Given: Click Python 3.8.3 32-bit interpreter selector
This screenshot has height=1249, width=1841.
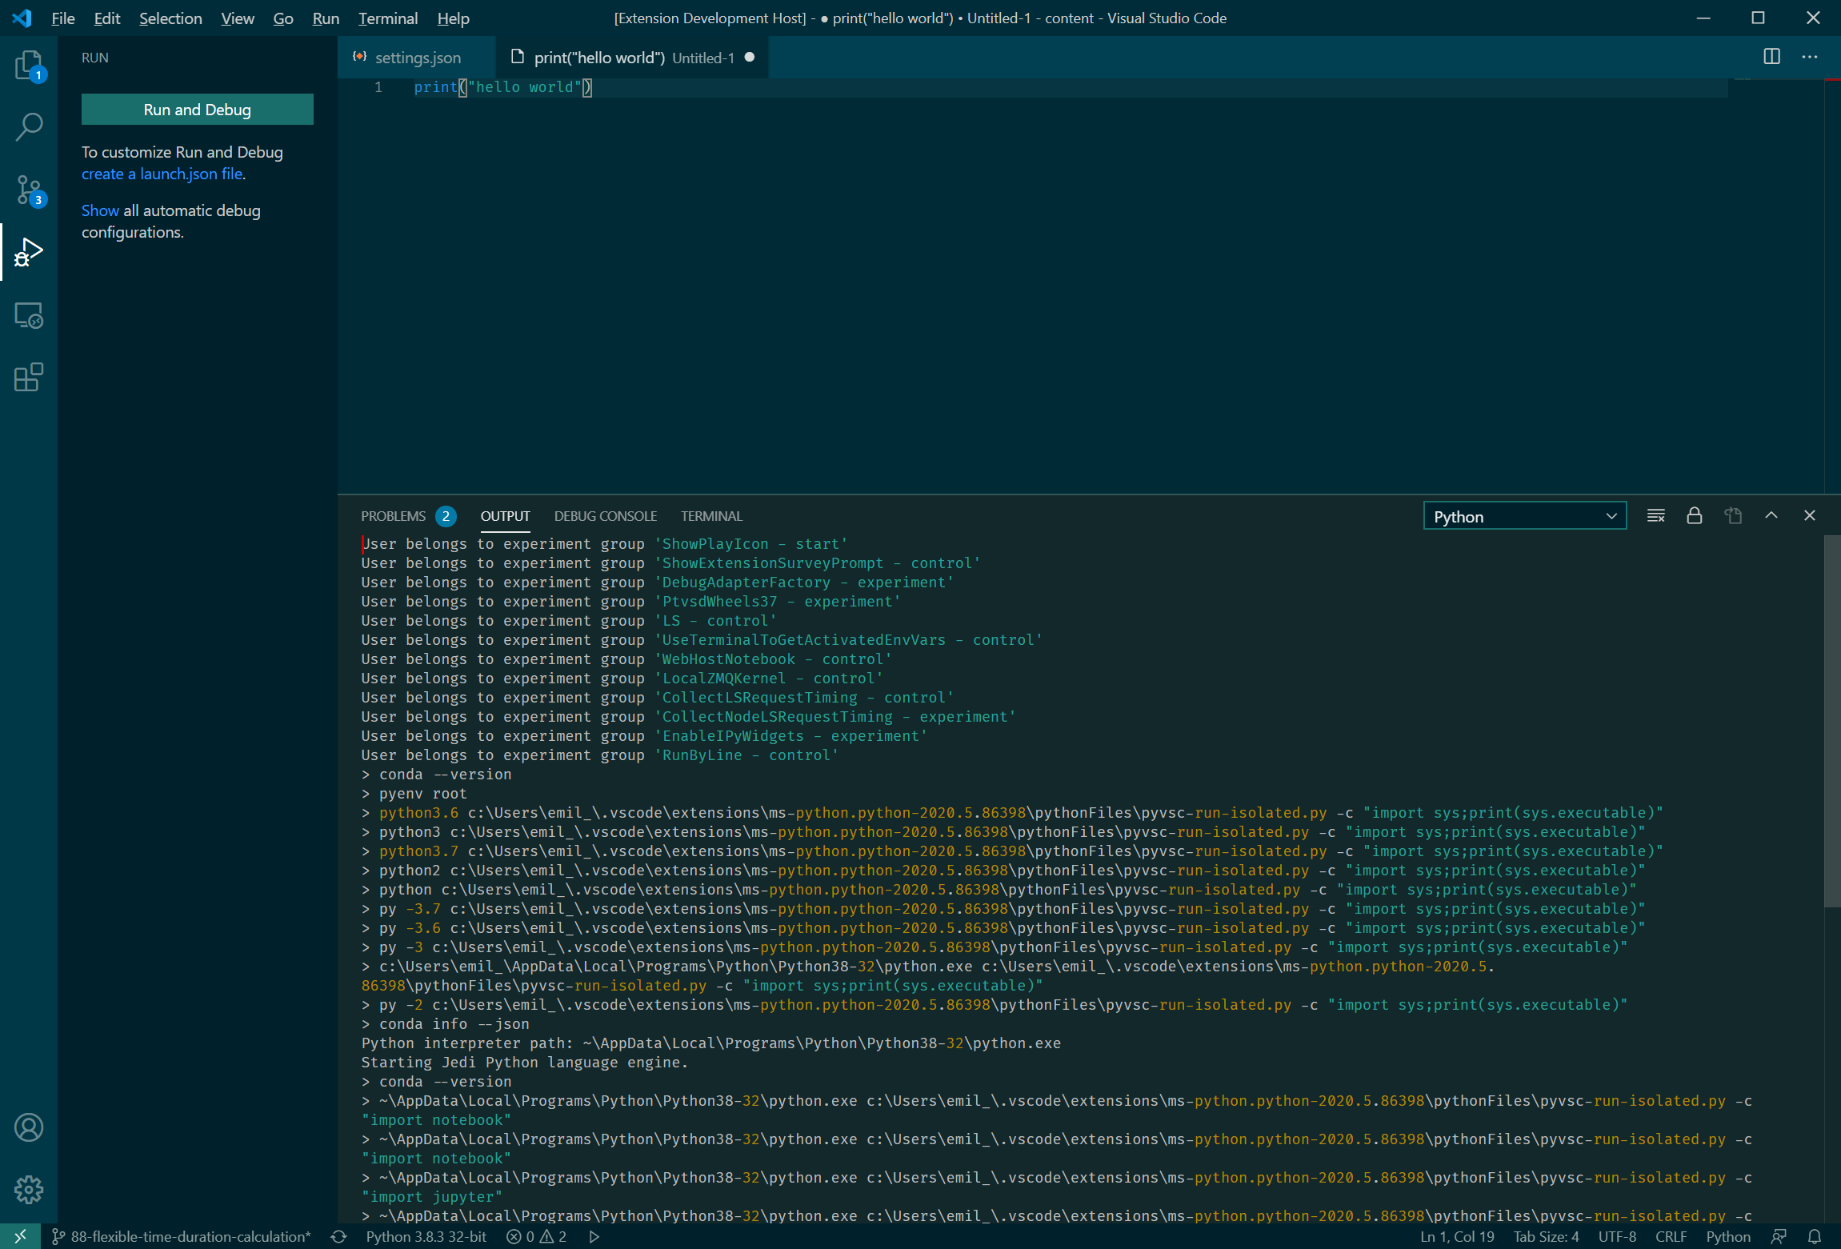Looking at the screenshot, I should [x=426, y=1236].
